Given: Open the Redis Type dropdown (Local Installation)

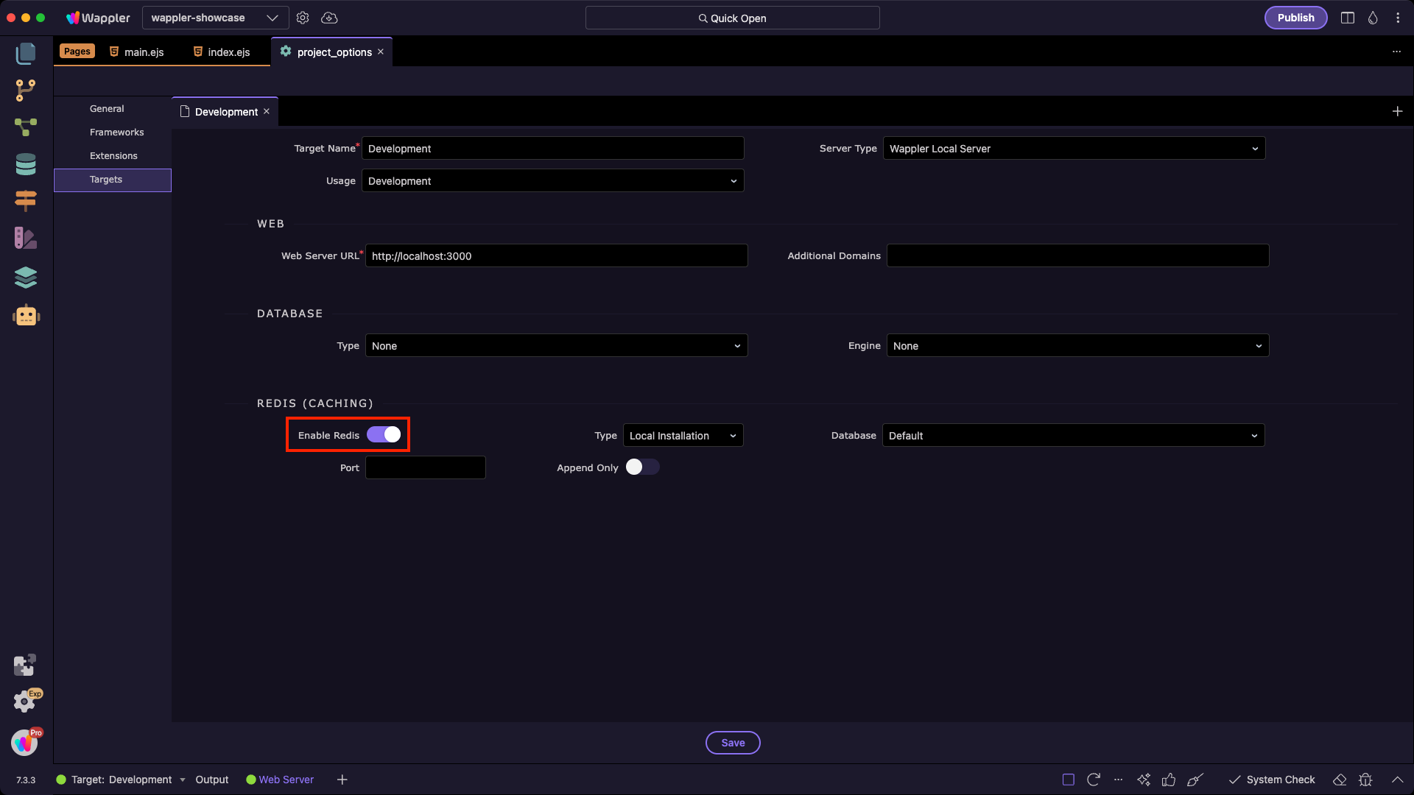Looking at the screenshot, I should [x=683, y=436].
